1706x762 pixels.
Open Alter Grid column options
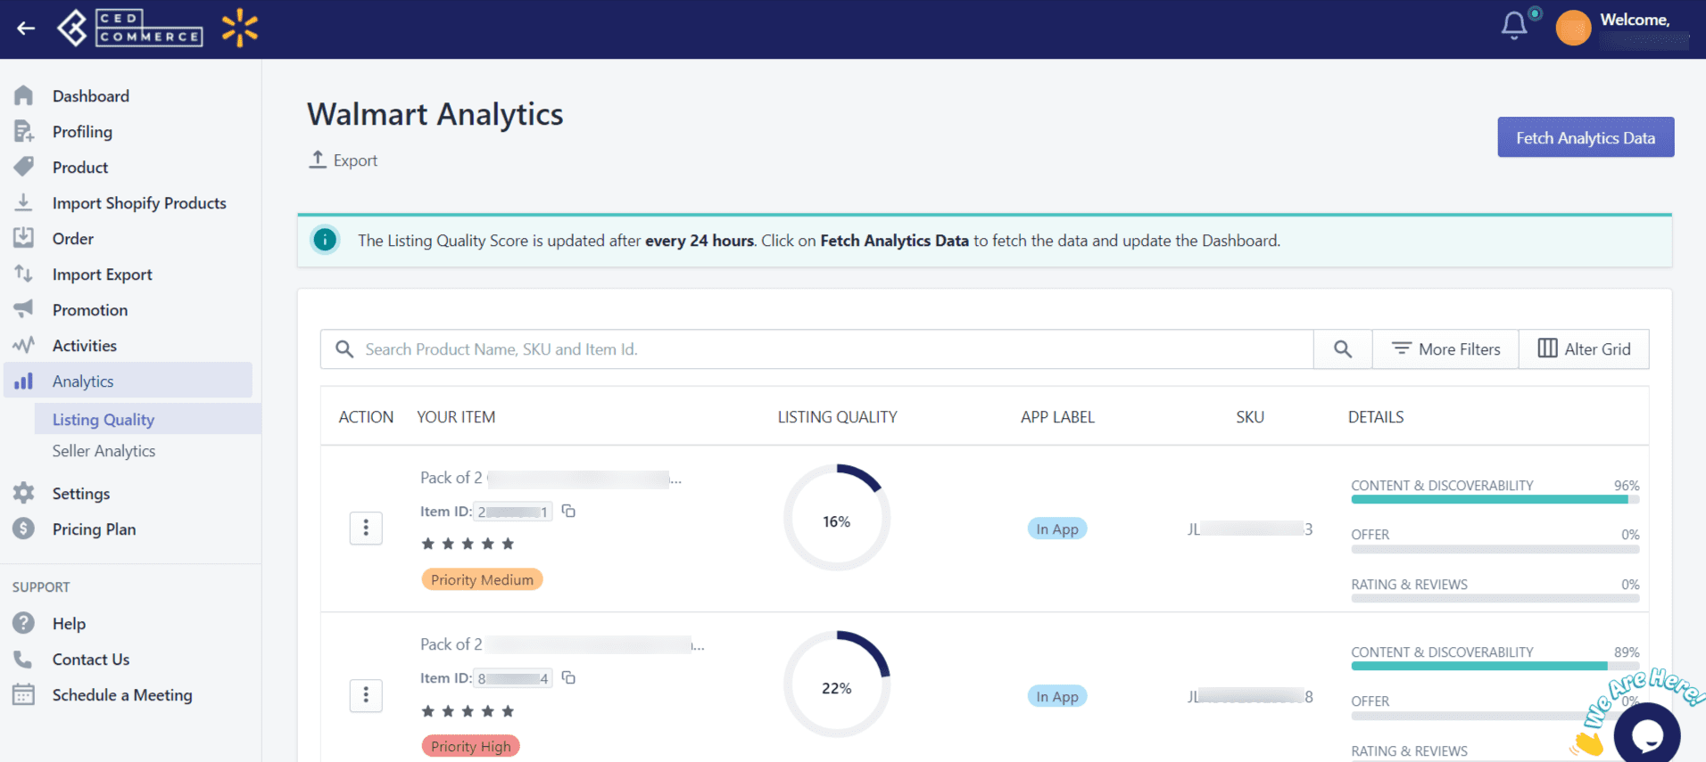coord(1584,349)
